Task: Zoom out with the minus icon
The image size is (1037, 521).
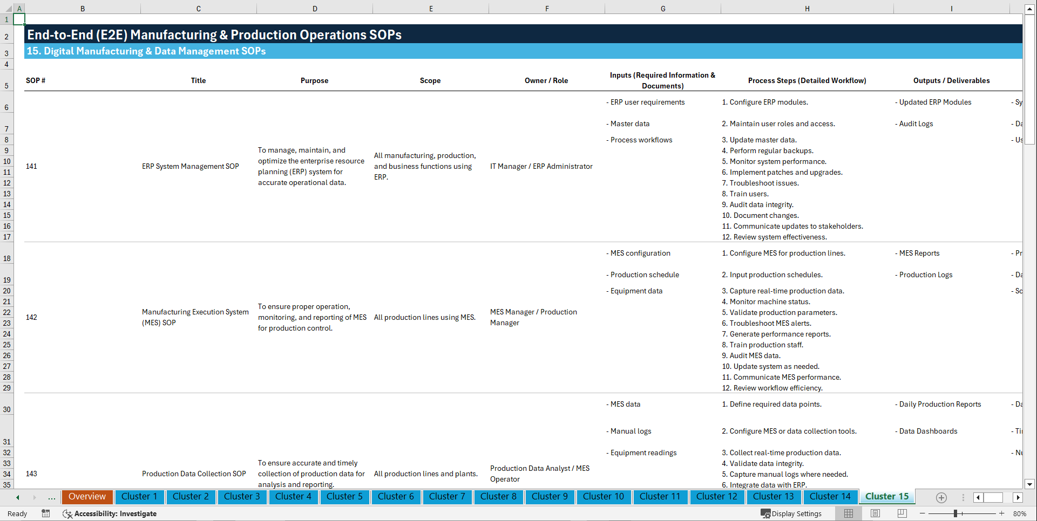Action: click(x=923, y=513)
